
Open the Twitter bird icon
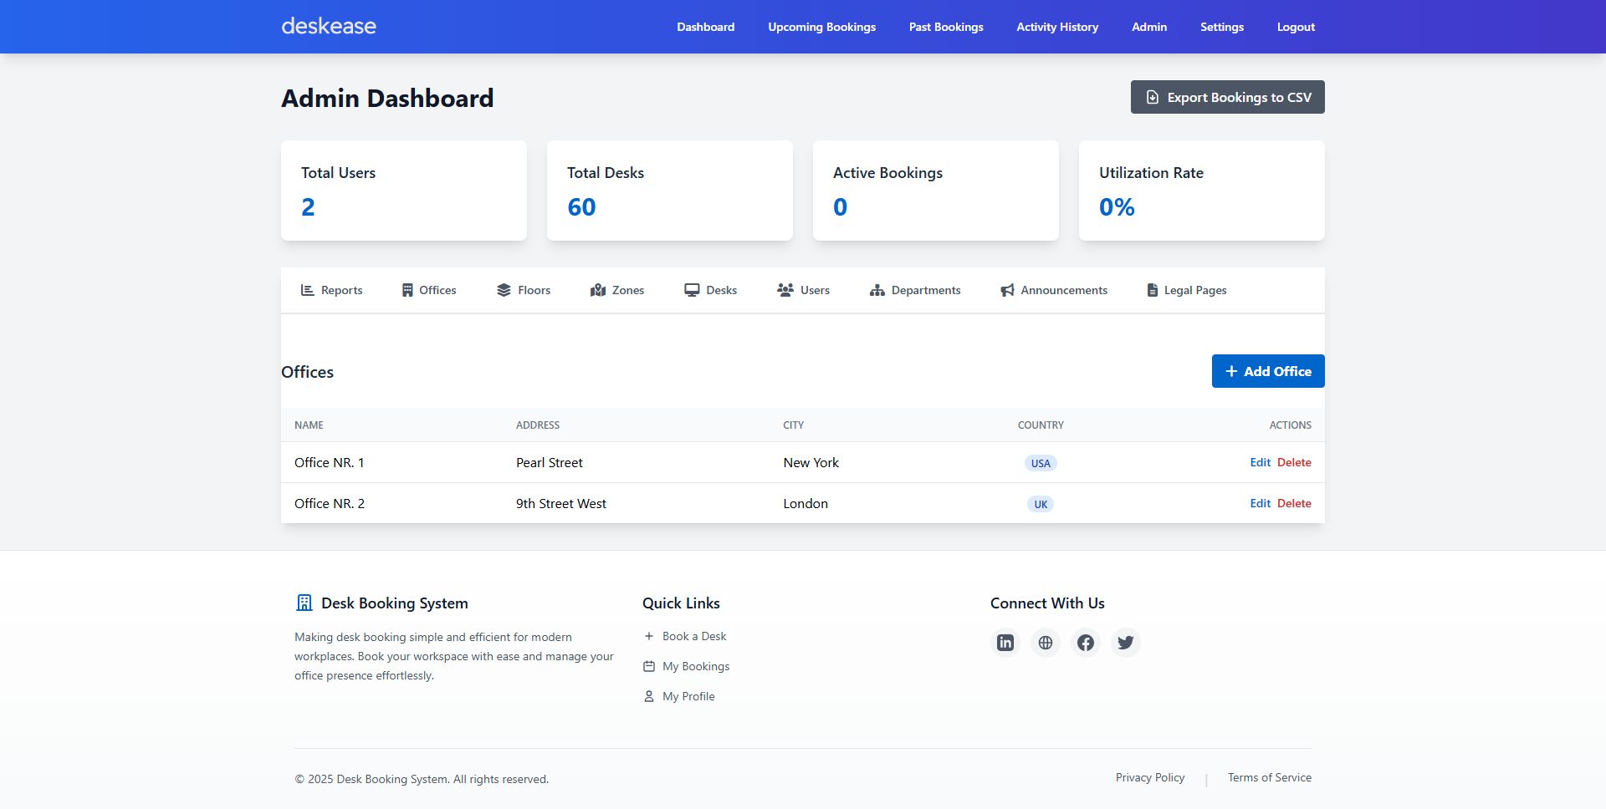(x=1125, y=643)
